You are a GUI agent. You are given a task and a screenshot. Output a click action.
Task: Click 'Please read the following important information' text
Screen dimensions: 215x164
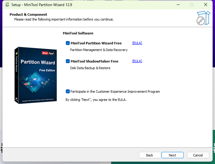[x=64, y=19]
